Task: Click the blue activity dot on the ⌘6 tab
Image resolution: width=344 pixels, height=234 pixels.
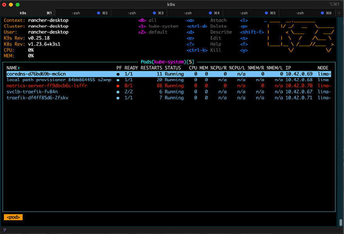Action: (x=322, y=13)
